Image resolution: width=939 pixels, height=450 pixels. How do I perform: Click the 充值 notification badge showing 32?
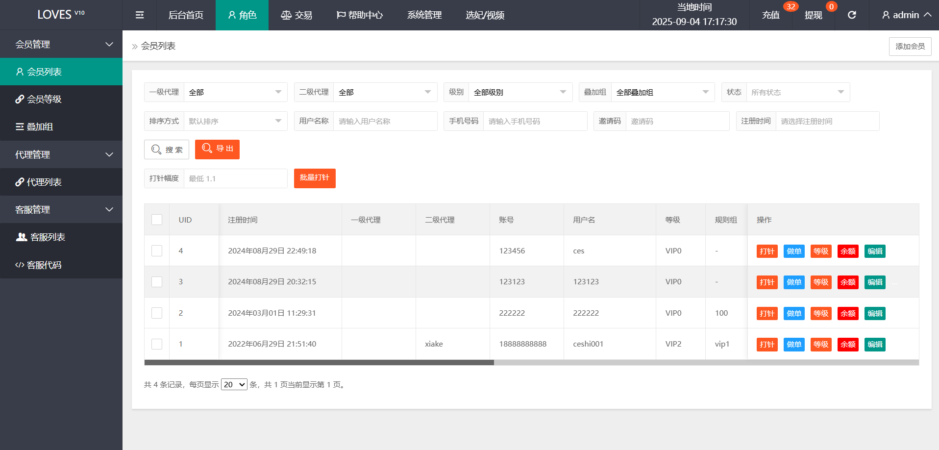(x=791, y=7)
